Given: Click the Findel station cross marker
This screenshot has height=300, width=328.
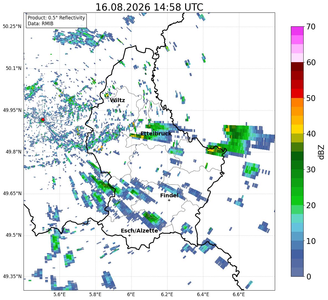Looking at the screenshot, I should 169,200.
